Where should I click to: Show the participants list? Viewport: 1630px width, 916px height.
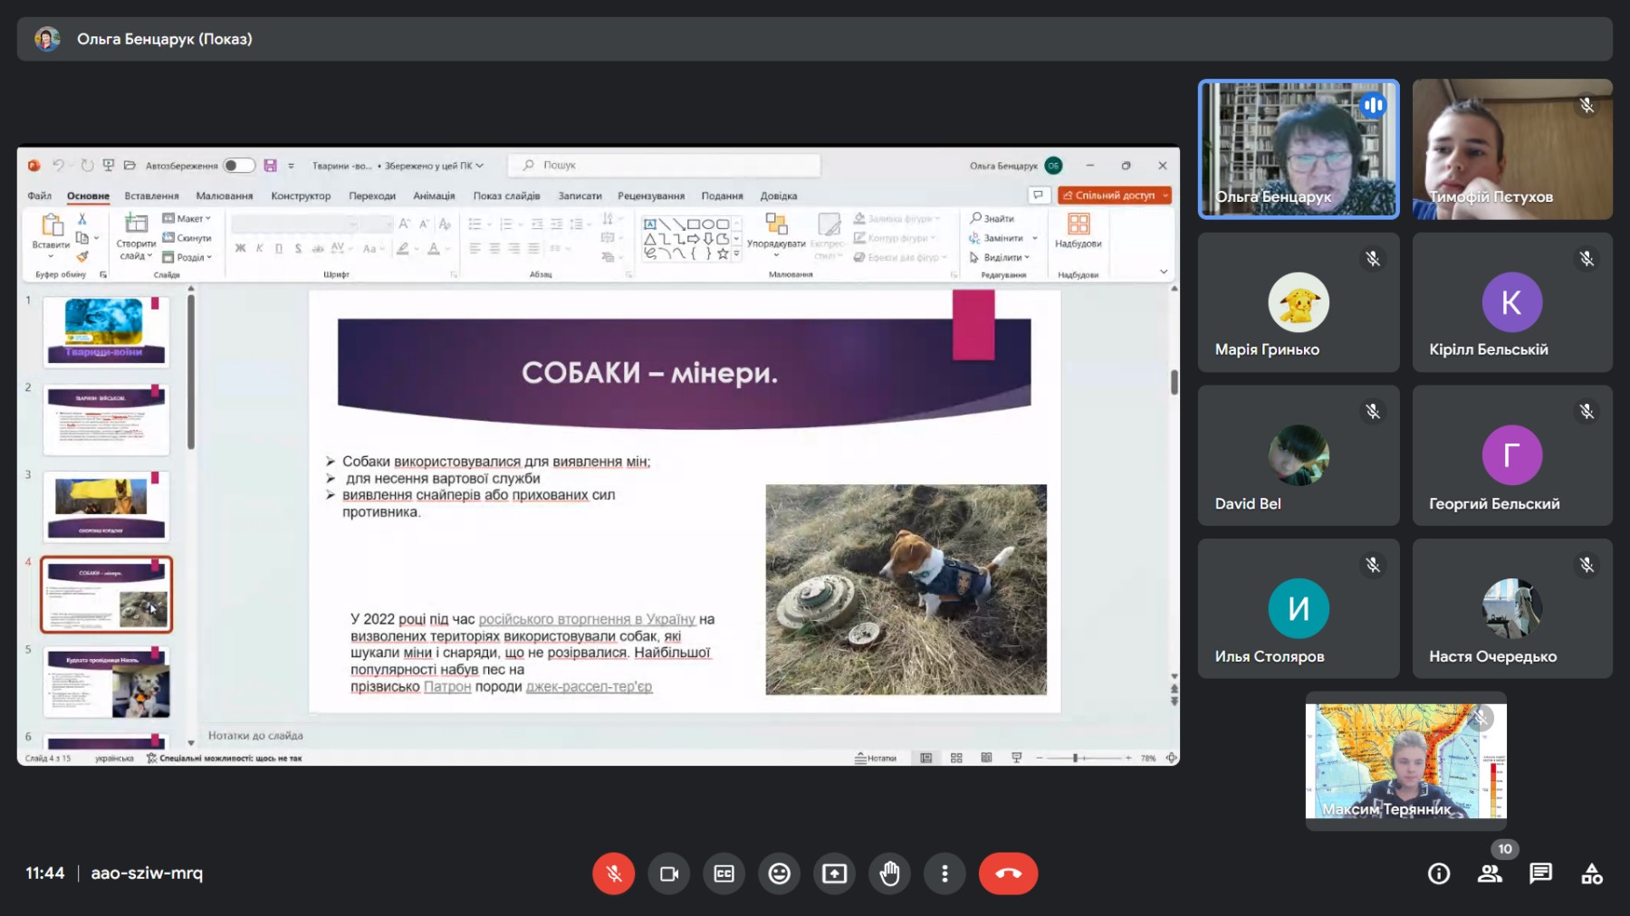click(1489, 873)
